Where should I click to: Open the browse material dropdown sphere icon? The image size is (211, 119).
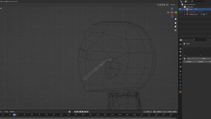pos(185,59)
